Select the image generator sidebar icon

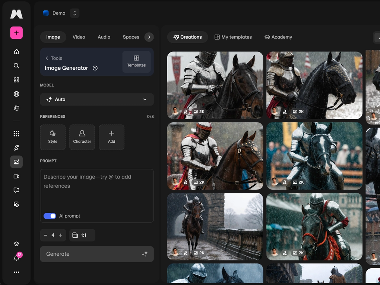[16, 162]
